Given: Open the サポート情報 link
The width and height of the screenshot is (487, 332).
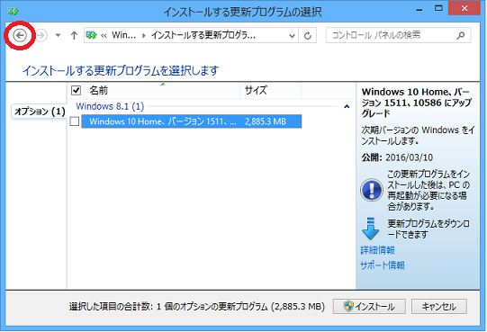Looking at the screenshot, I should tap(383, 265).
